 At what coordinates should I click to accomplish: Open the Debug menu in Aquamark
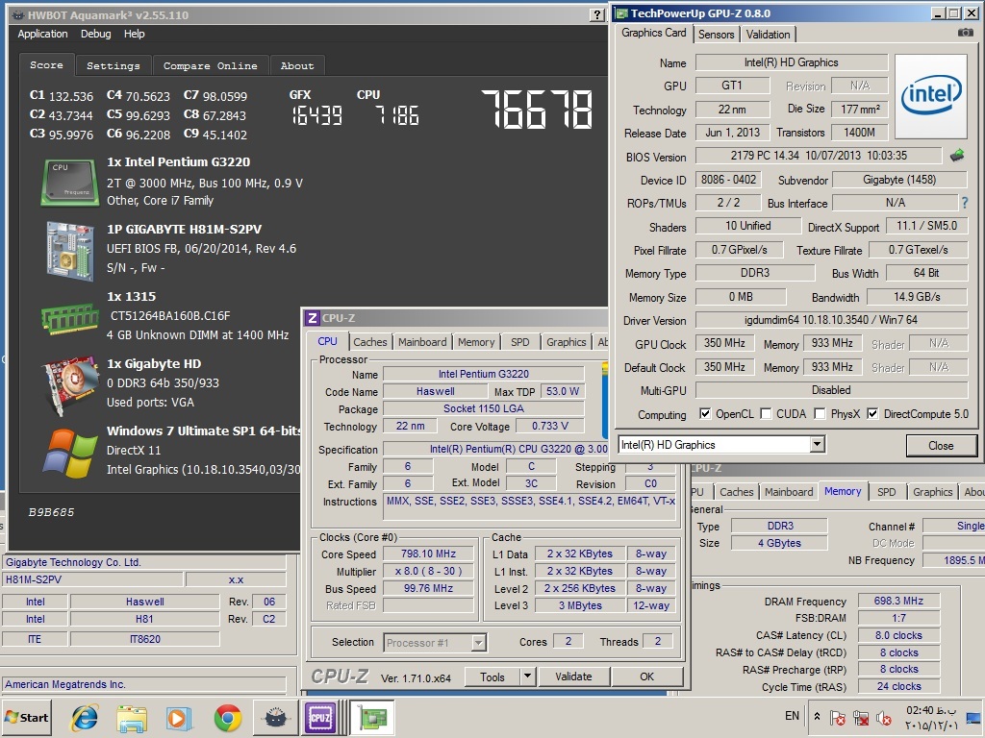tap(95, 34)
